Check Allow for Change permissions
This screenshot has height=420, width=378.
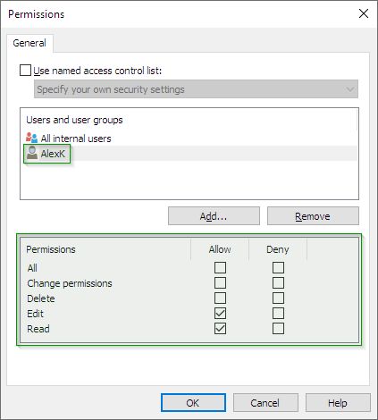point(220,282)
